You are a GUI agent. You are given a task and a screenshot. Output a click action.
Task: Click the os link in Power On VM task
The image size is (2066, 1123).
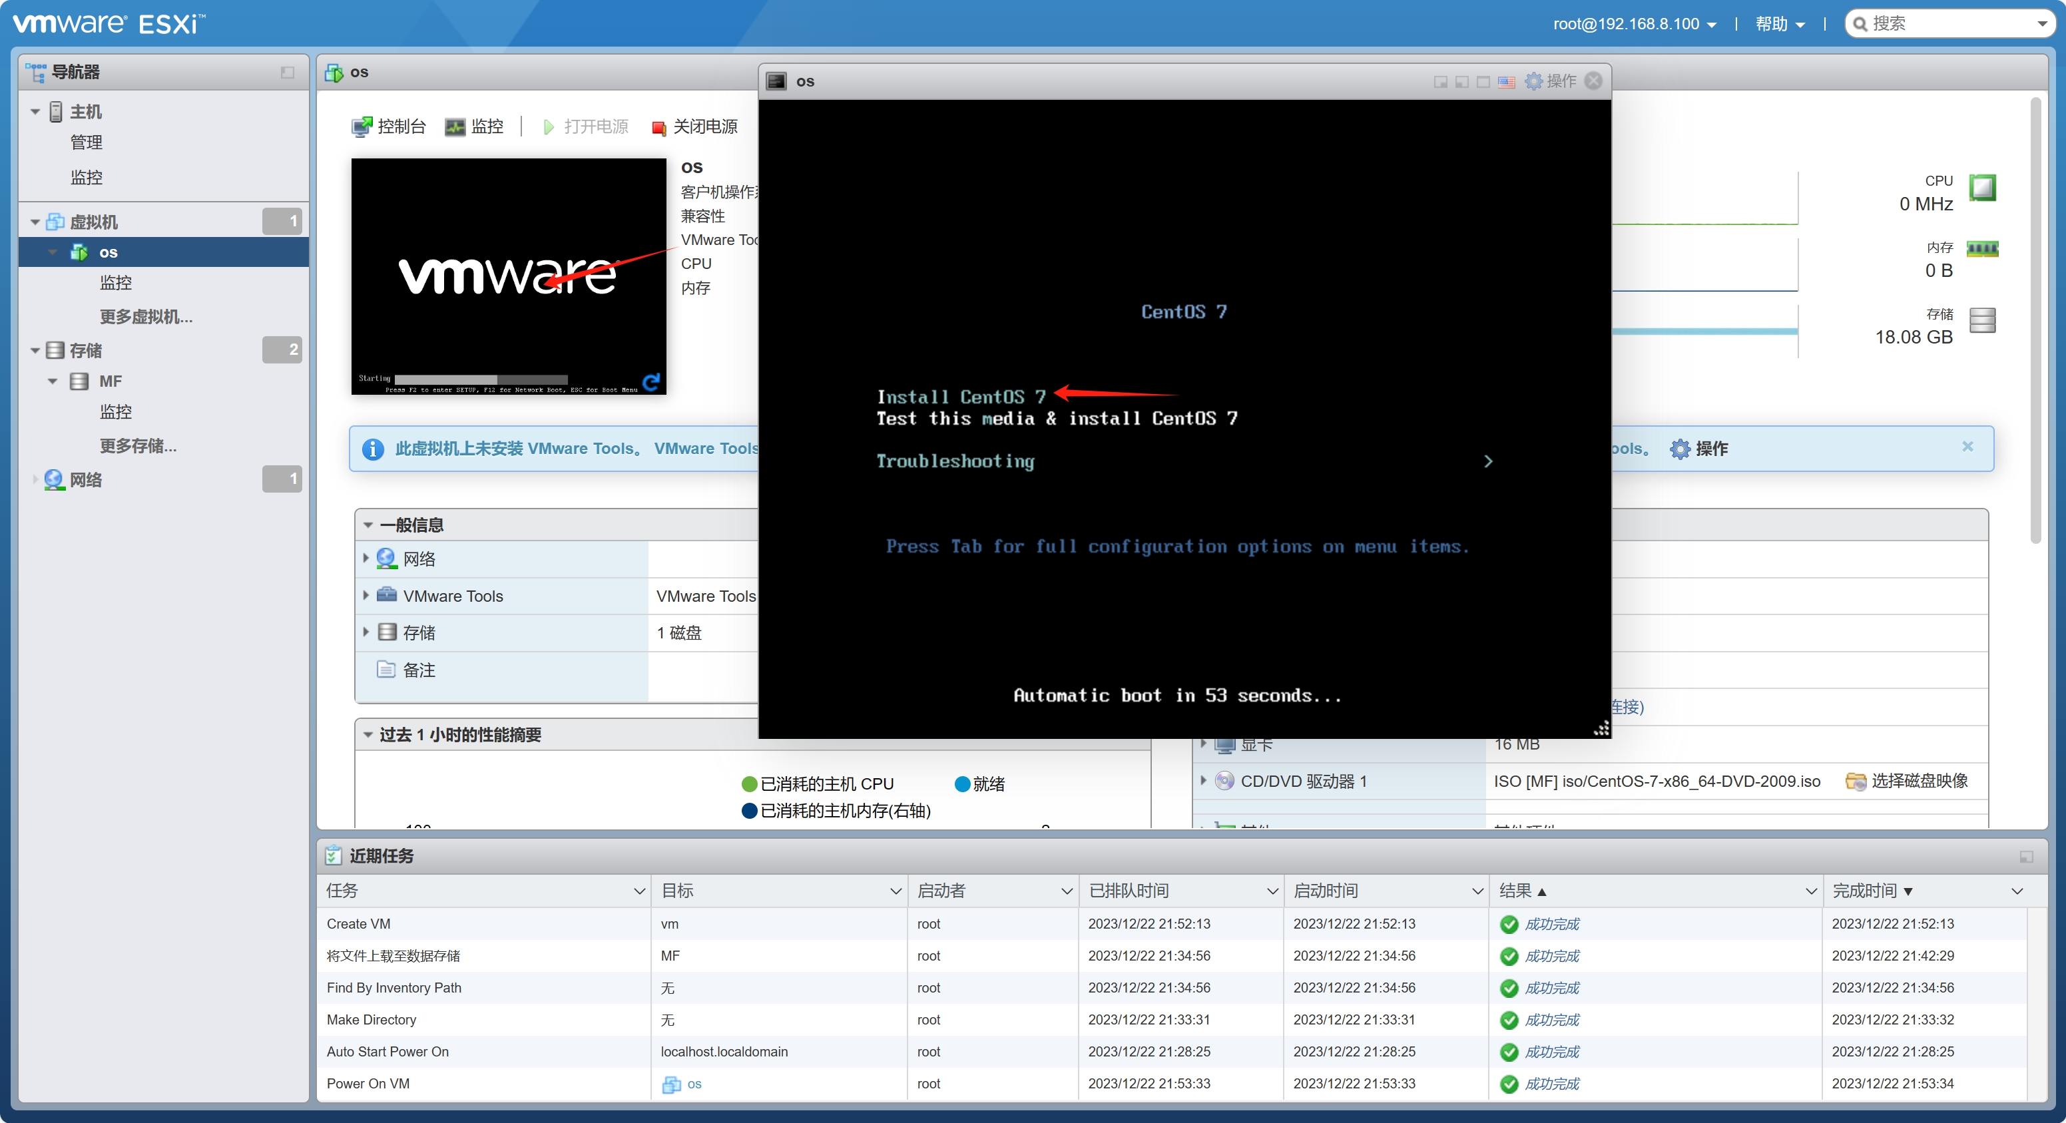[694, 1084]
